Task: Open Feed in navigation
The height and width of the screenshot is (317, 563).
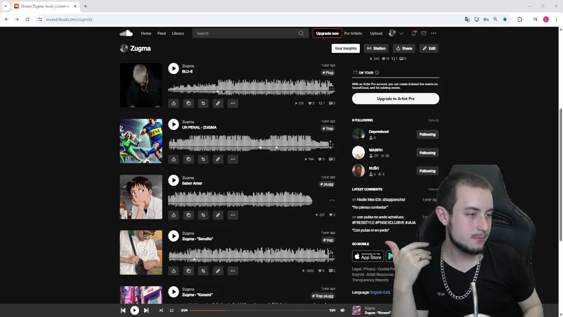Action: (161, 33)
